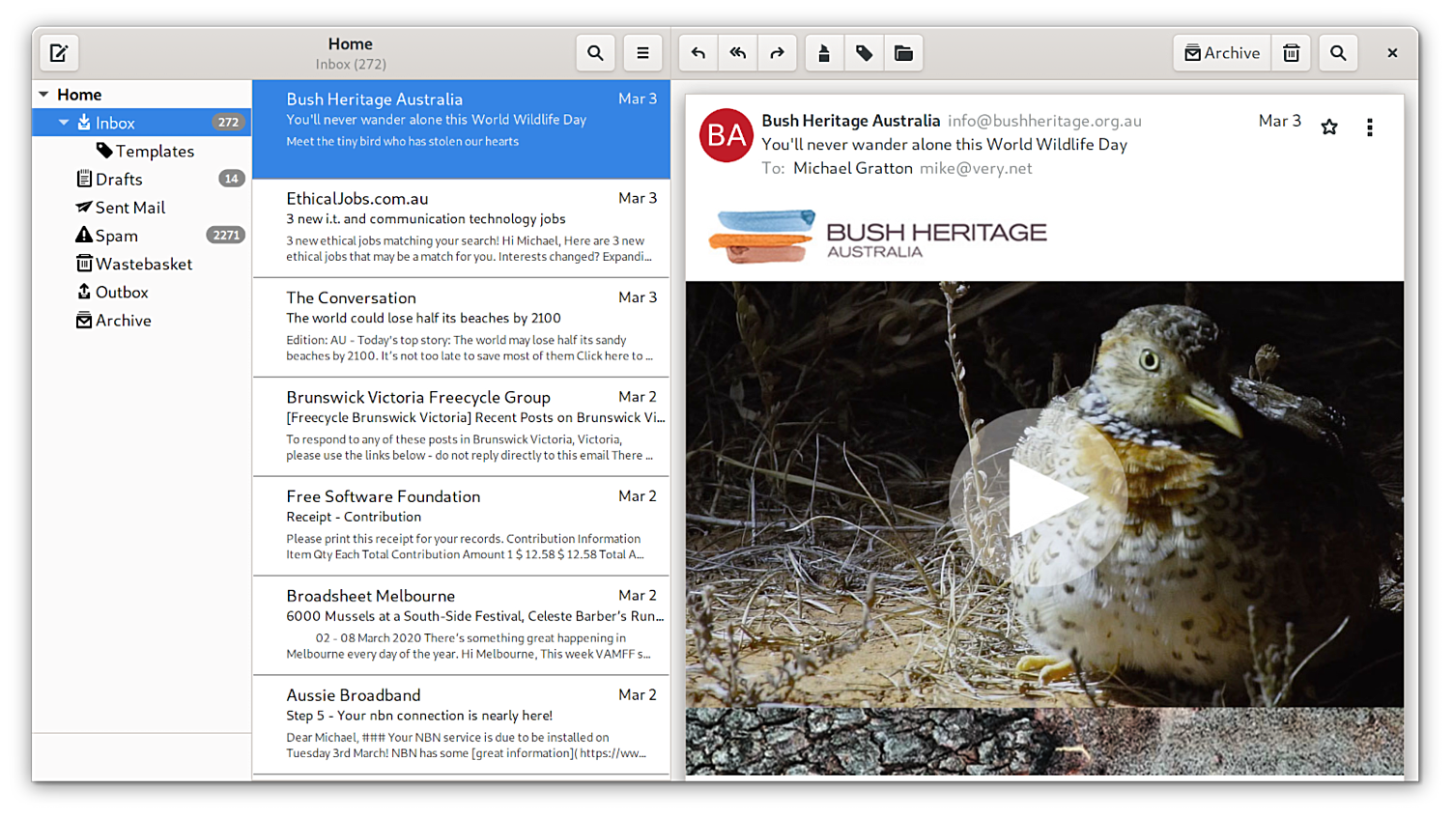Open the hamburger main menu
The height and width of the screenshot is (817, 1453).
(x=642, y=53)
